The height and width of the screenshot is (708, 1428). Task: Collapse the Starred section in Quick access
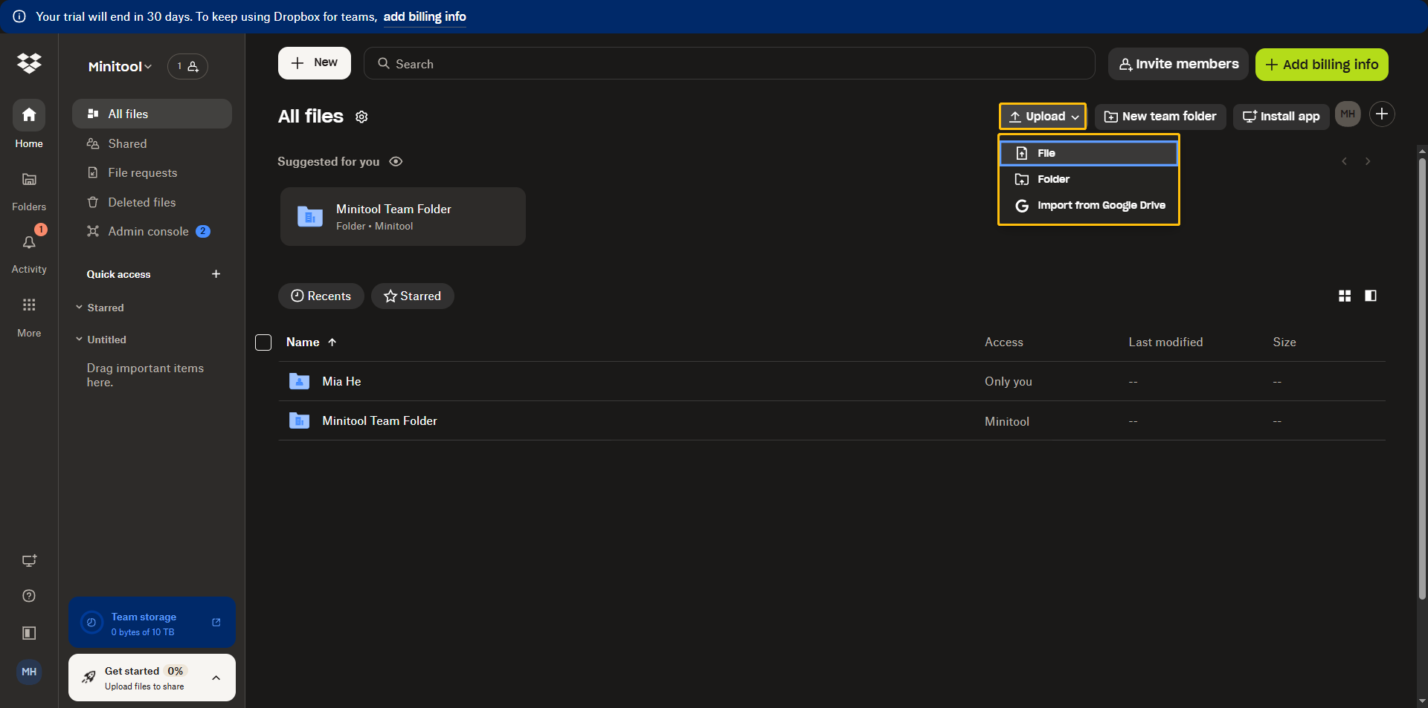[x=79, y=307]
